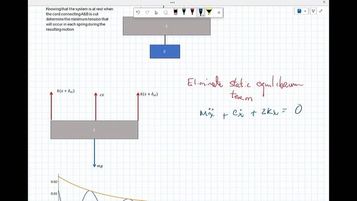Choose the green pen
The width and height of the screenshot is (357, 201).
pos(184,12)
